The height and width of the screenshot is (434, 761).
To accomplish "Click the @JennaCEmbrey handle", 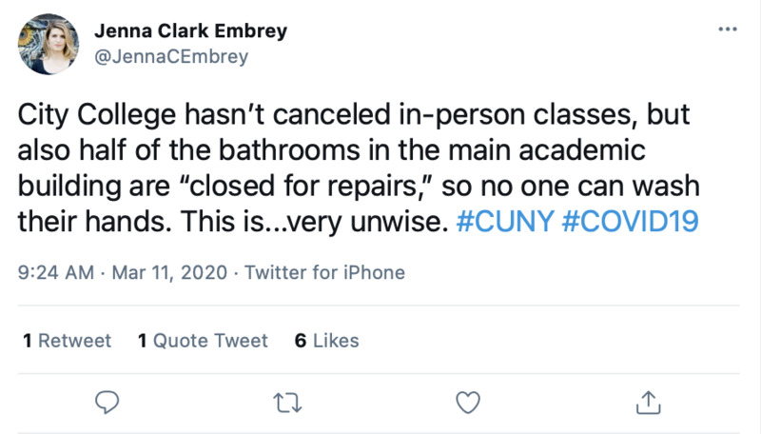I will [171, 57].
